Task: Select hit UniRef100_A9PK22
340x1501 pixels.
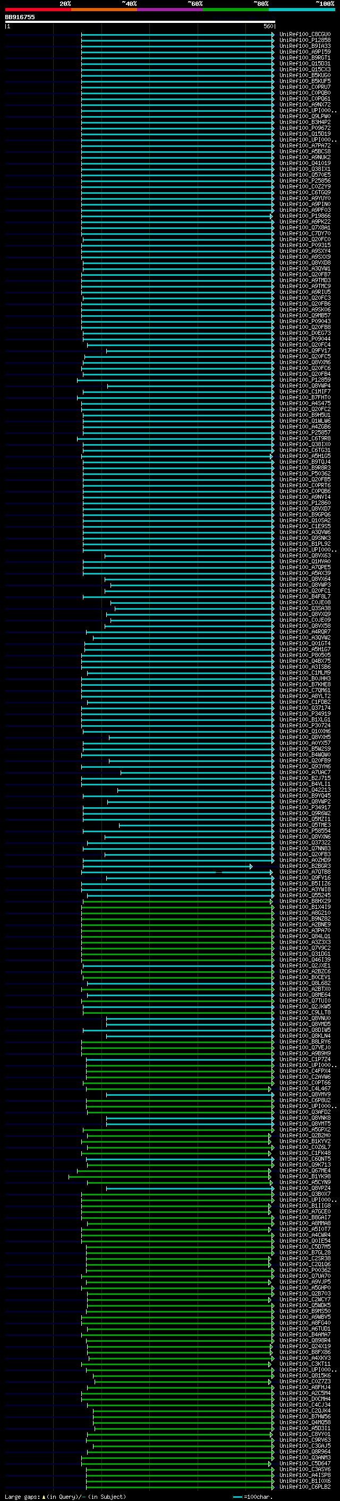Action: click(x=305, y=222)
